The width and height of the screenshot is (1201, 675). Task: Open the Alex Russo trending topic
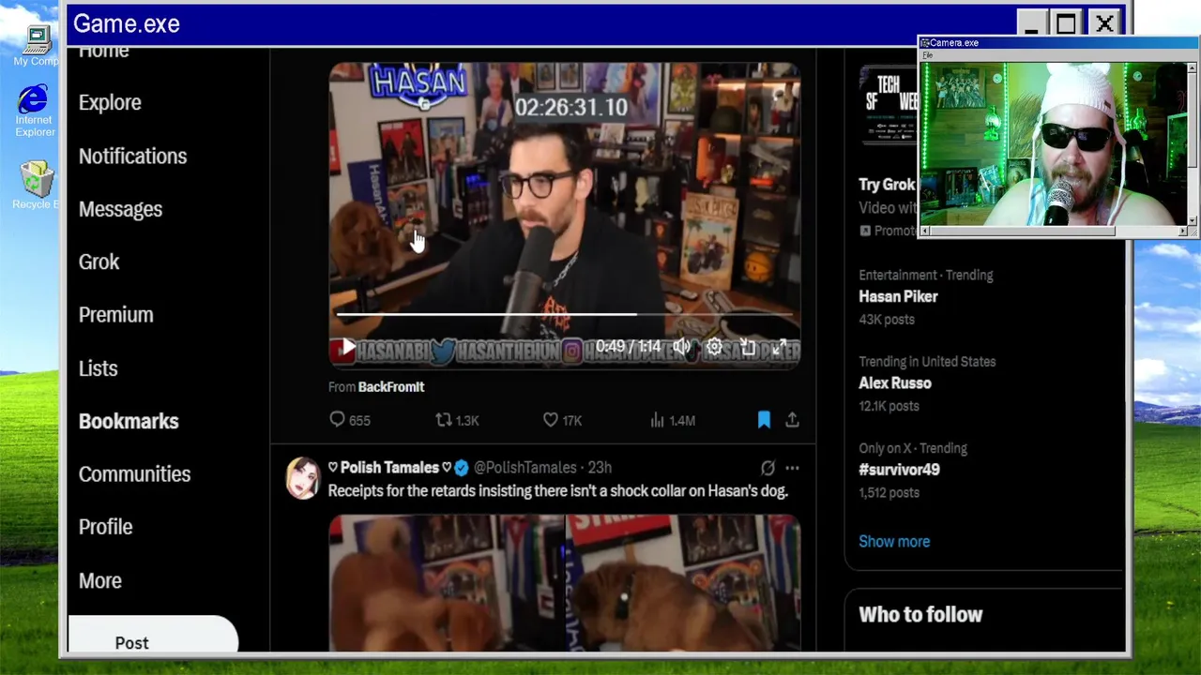click(895, 382)
